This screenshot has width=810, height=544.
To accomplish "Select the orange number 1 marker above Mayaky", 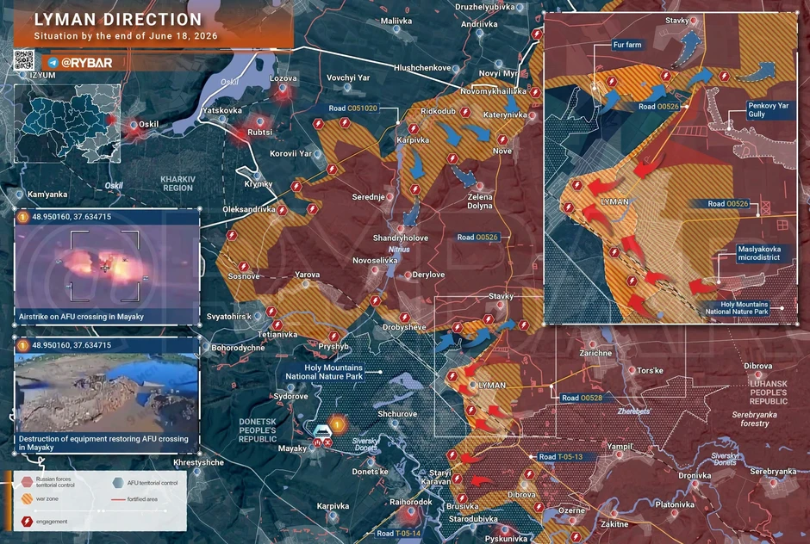I will tap(337, 424).
